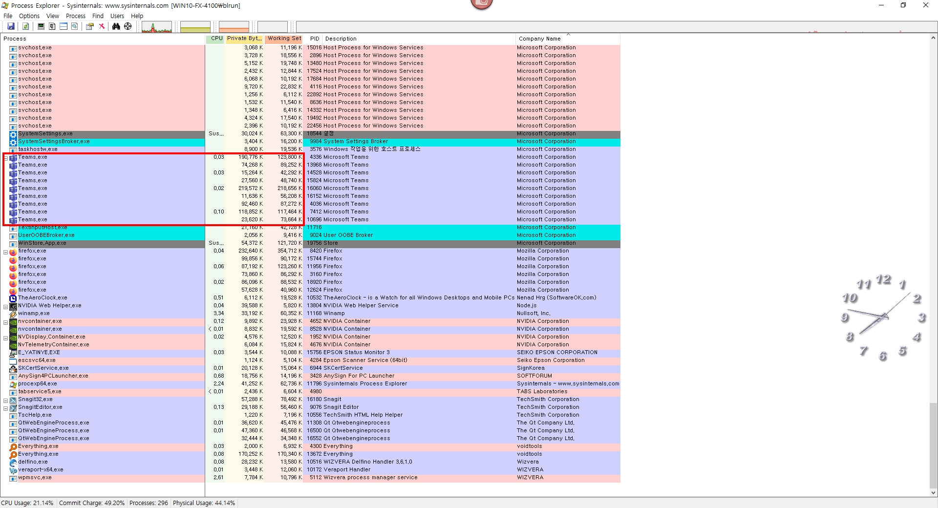The height and width of the screenshot is (508, 938).
Task: Click the scrollbar up arrow
Action: coord(934,38)
